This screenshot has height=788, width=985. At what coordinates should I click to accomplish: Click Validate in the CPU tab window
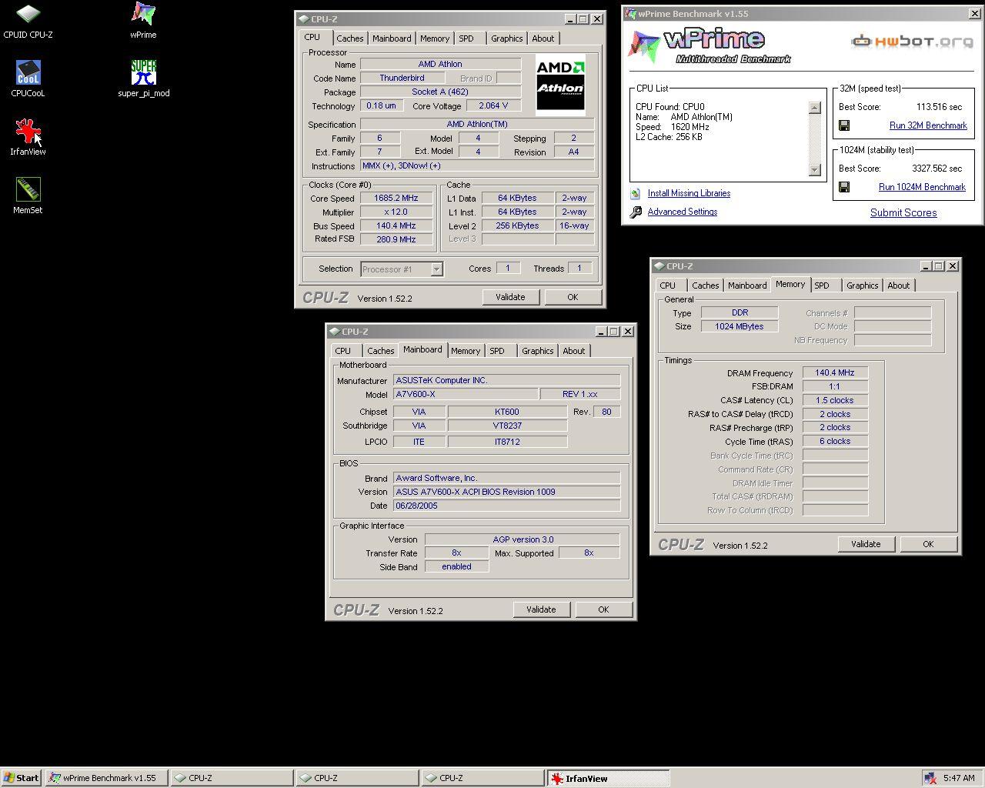click(510, 297)
